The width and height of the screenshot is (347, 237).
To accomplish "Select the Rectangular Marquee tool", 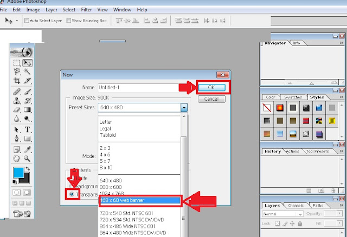I will tap(17, 63).
